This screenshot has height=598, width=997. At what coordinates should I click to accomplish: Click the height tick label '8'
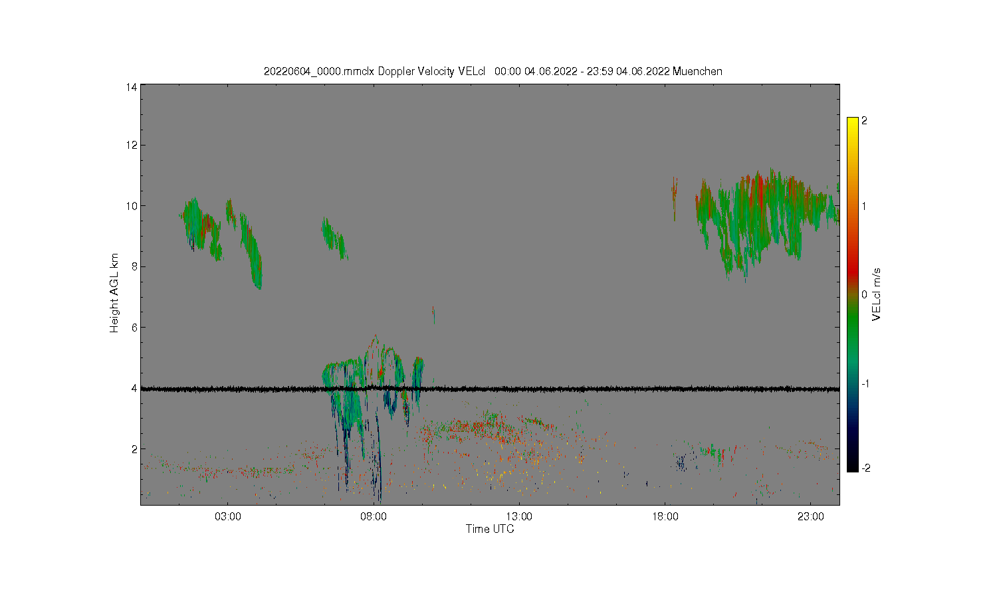click(134, 266)
